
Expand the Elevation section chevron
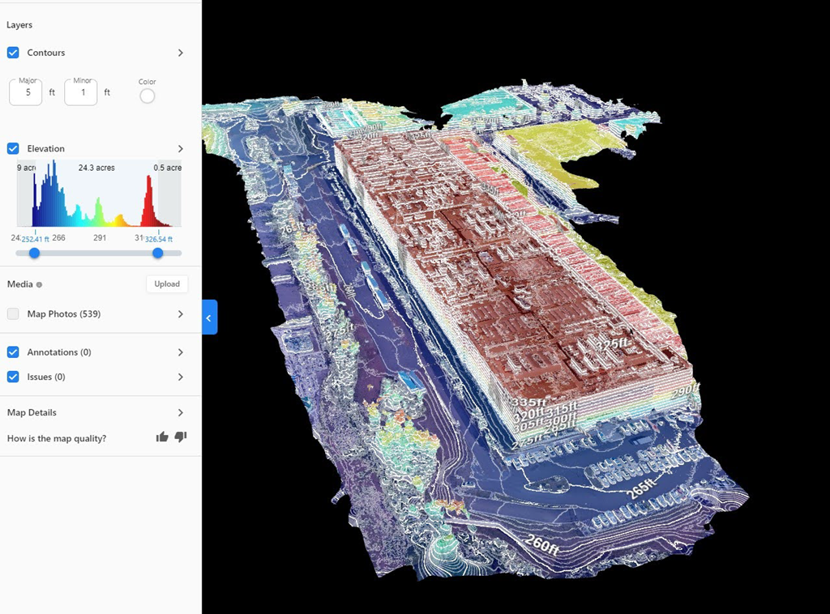pyautogui.click(x=180, y=149)
